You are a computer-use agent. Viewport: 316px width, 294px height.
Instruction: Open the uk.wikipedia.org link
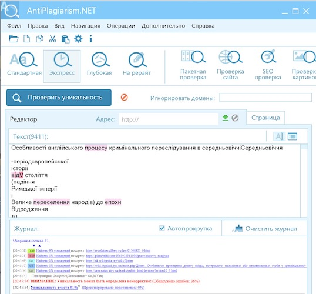pos(109,260)
